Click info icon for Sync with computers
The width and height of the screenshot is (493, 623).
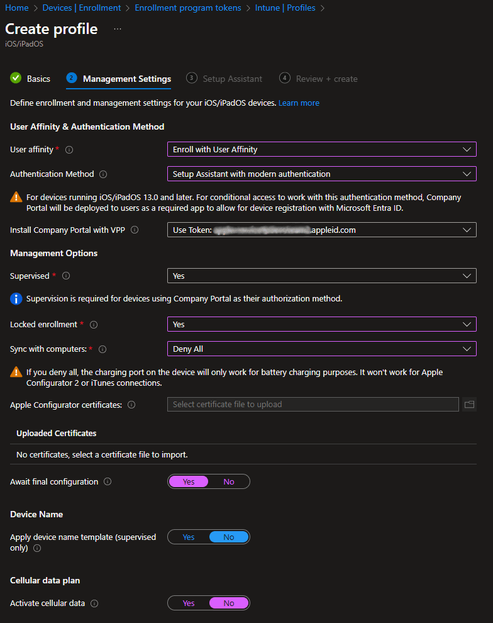pos(102,349)
